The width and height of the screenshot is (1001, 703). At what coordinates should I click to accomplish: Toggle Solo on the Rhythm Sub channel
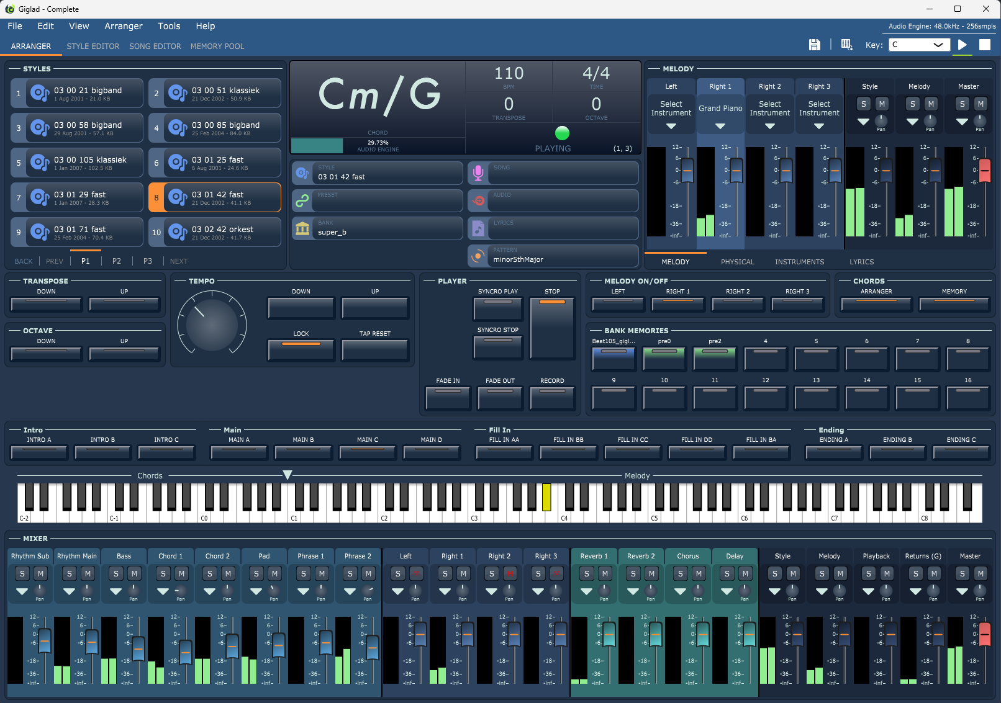(22, 574)
